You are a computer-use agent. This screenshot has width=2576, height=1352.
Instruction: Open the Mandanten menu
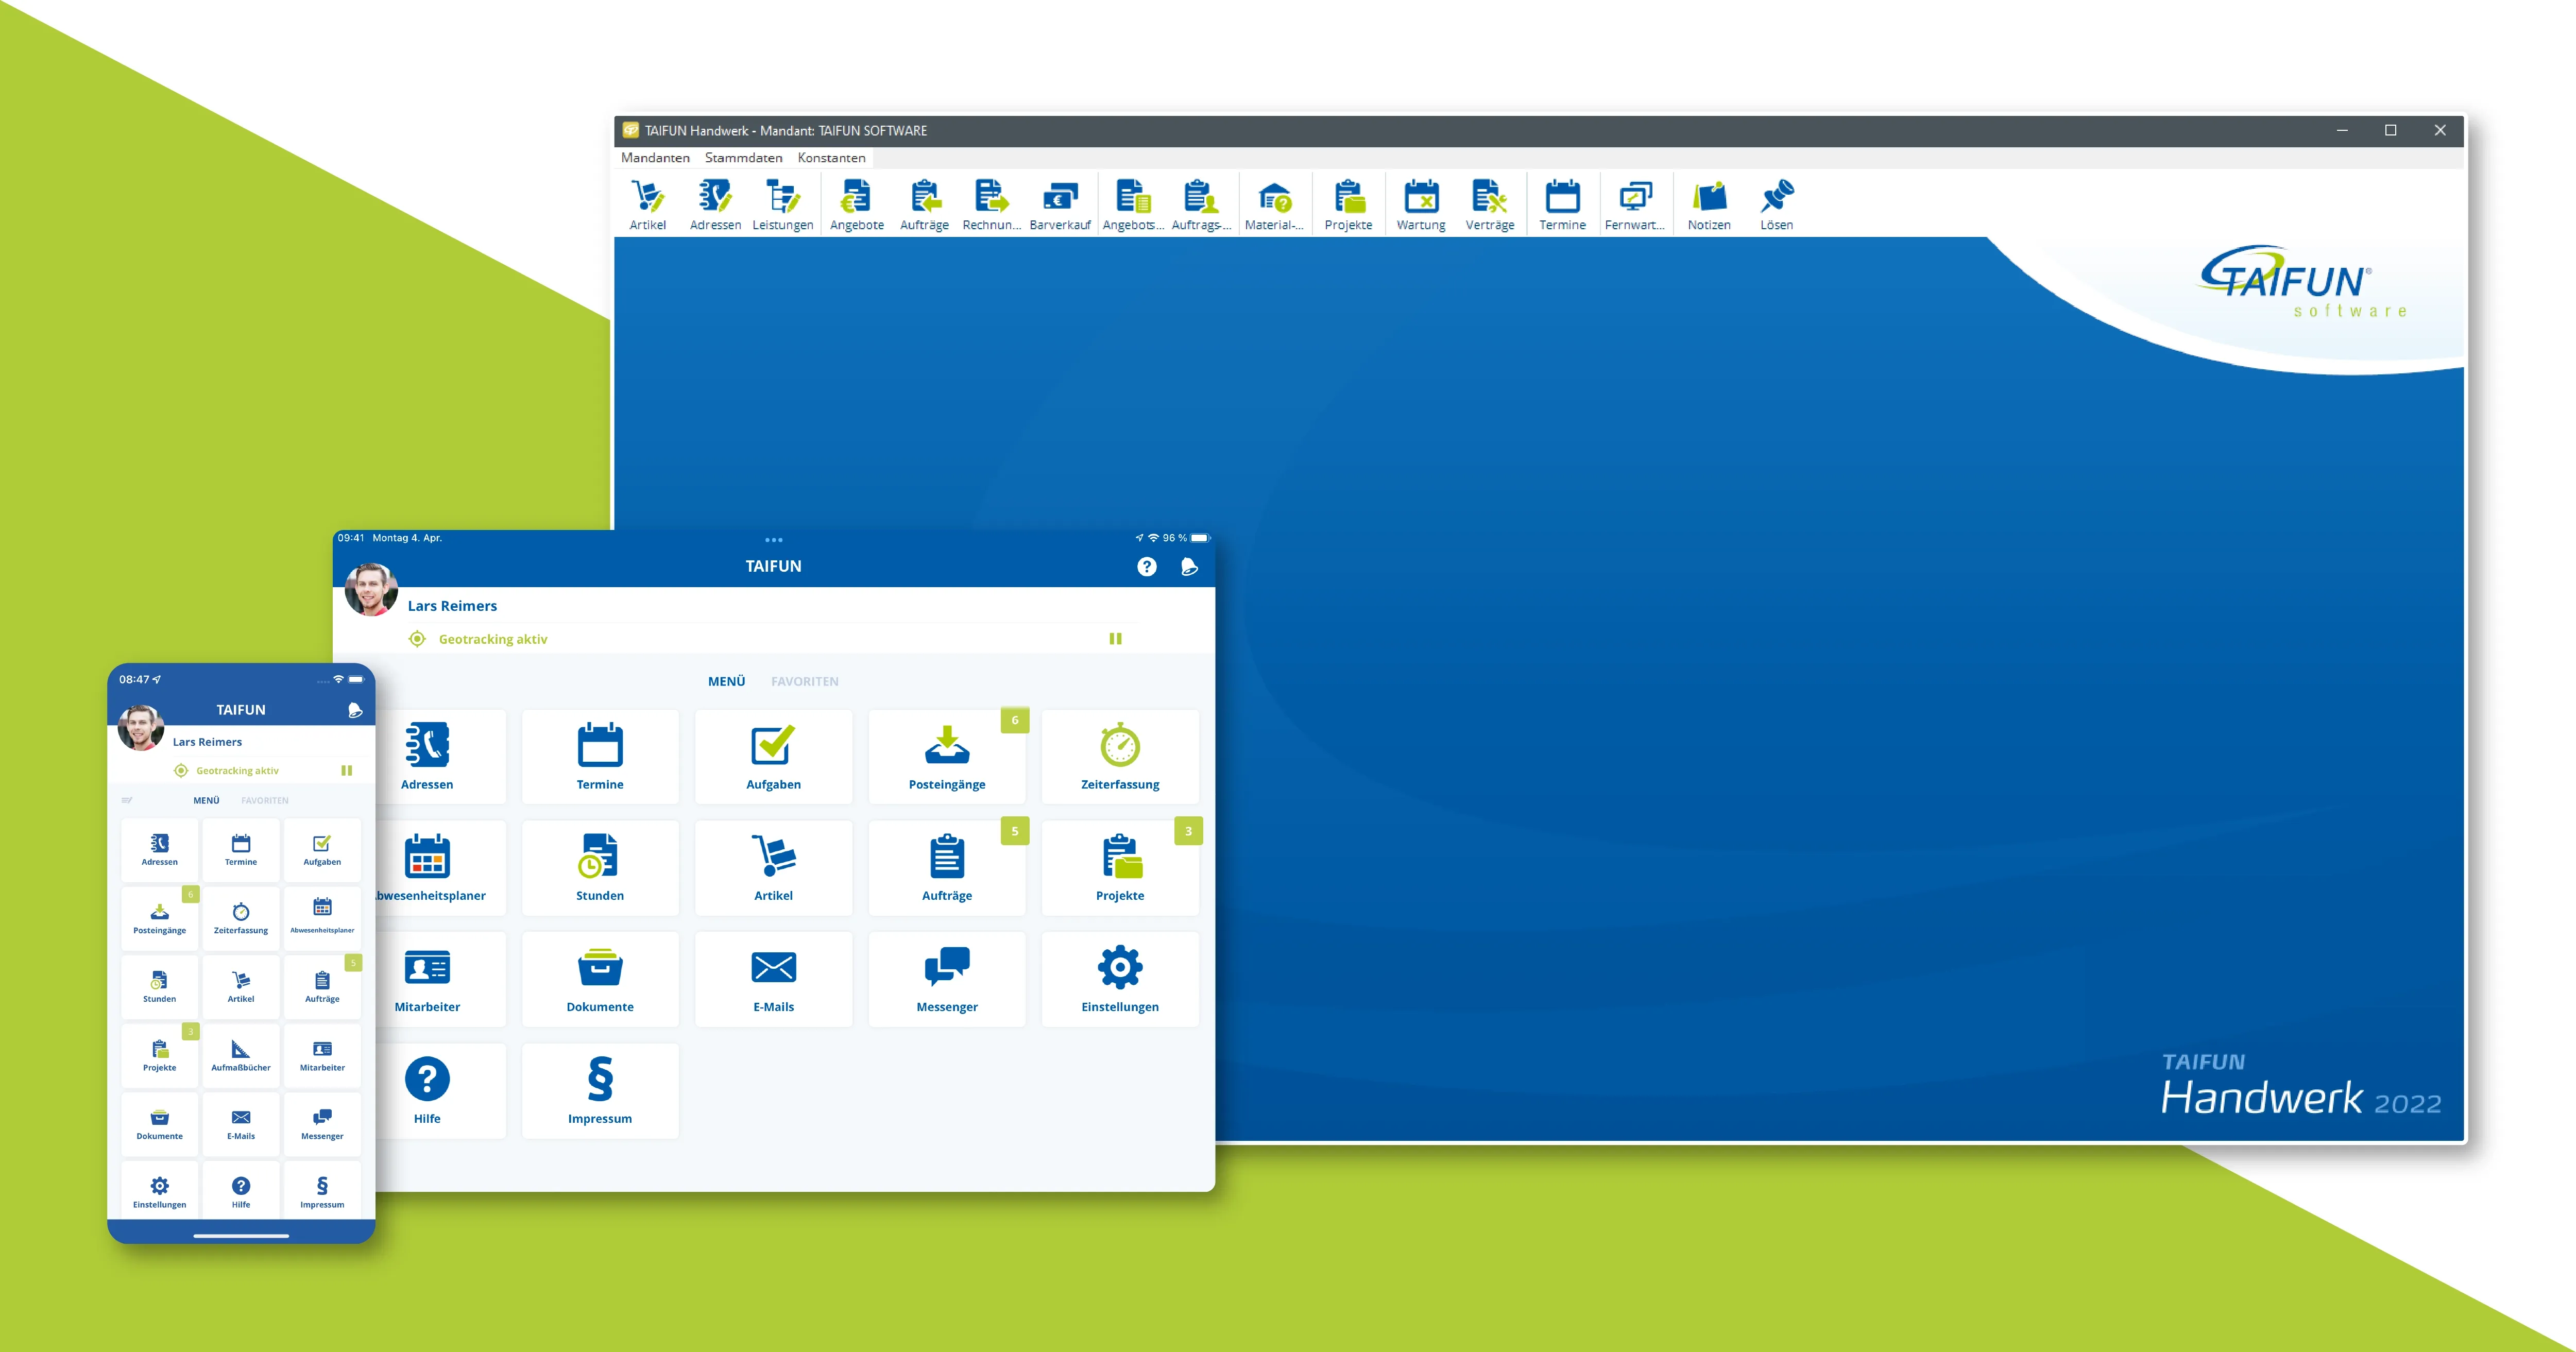(655, 158)
